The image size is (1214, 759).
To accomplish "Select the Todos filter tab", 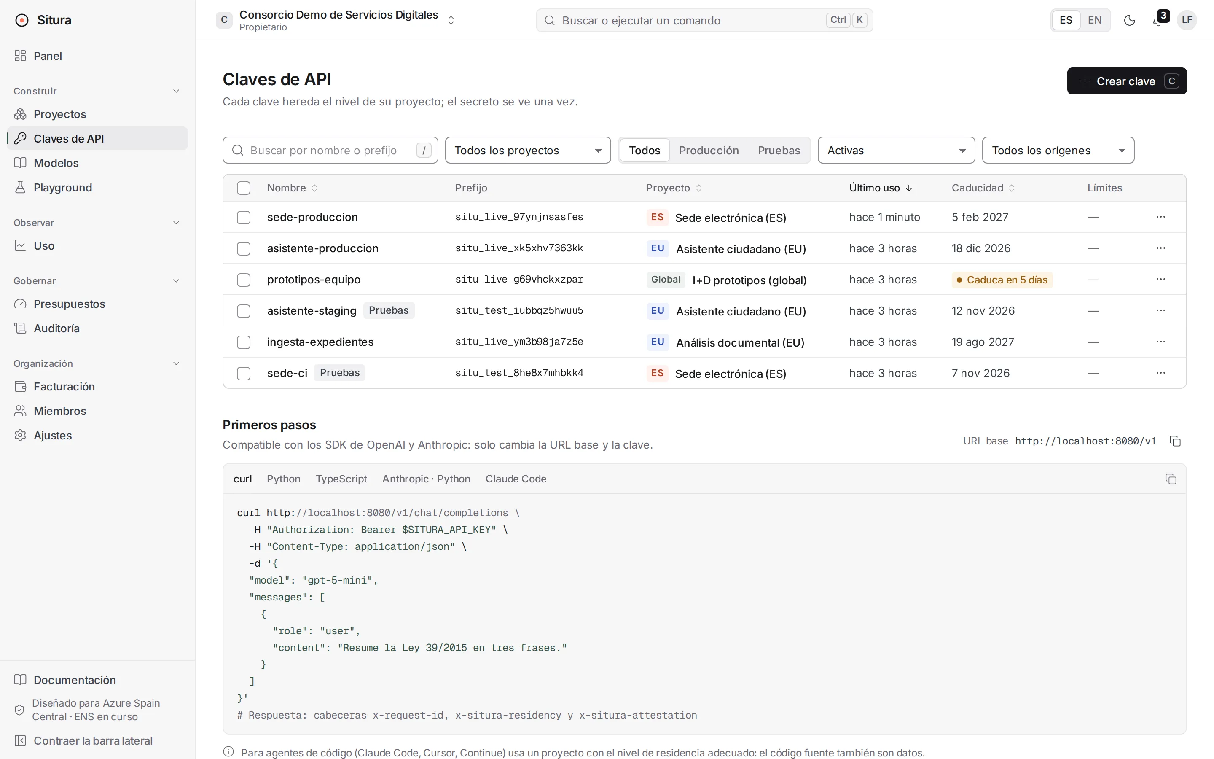I will coord(645,150).
